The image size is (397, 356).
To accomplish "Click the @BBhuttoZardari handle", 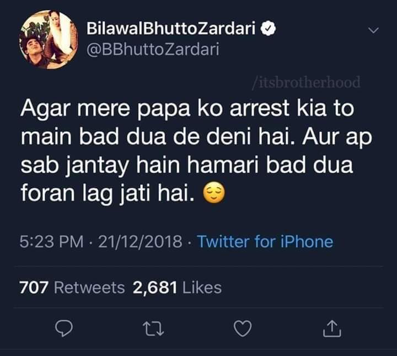I will tap(153, 50).
